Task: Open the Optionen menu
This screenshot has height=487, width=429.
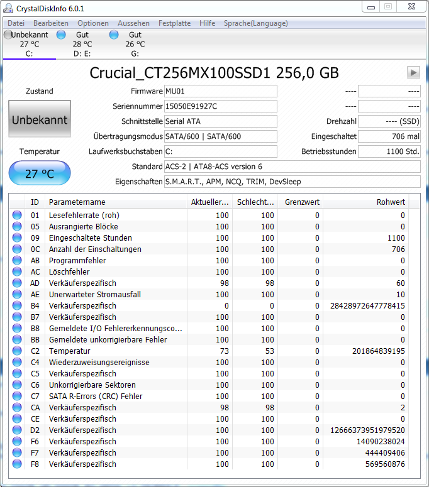Action: (93, 23)
